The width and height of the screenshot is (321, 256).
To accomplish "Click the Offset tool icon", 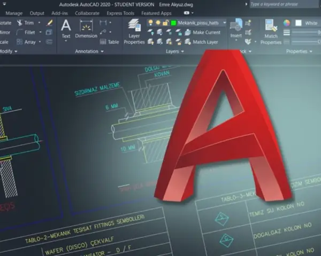I will point(49,42).
